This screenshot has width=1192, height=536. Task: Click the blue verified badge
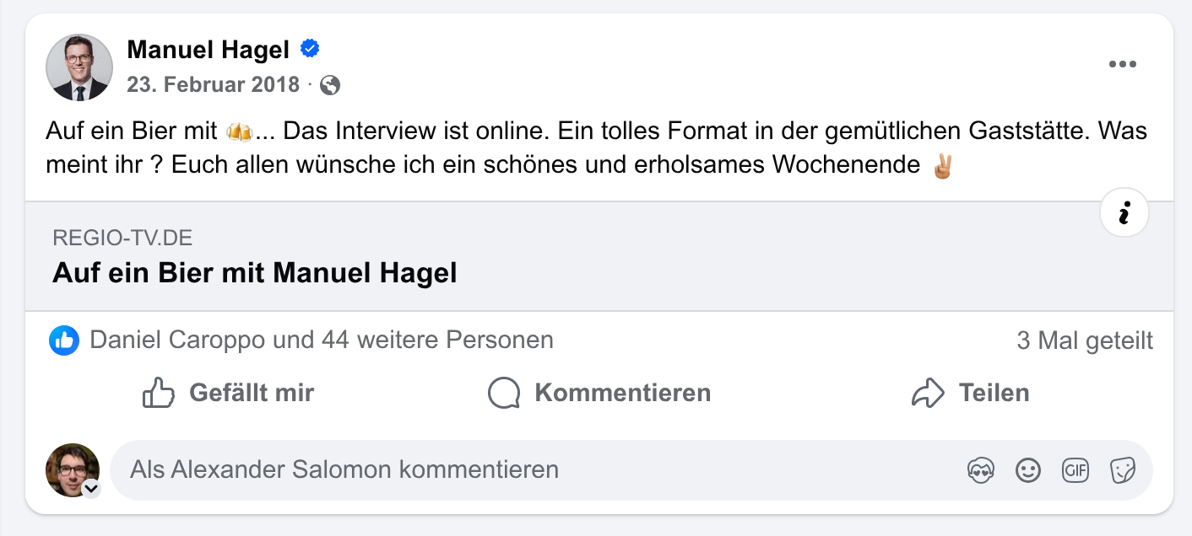click(310, 50)
